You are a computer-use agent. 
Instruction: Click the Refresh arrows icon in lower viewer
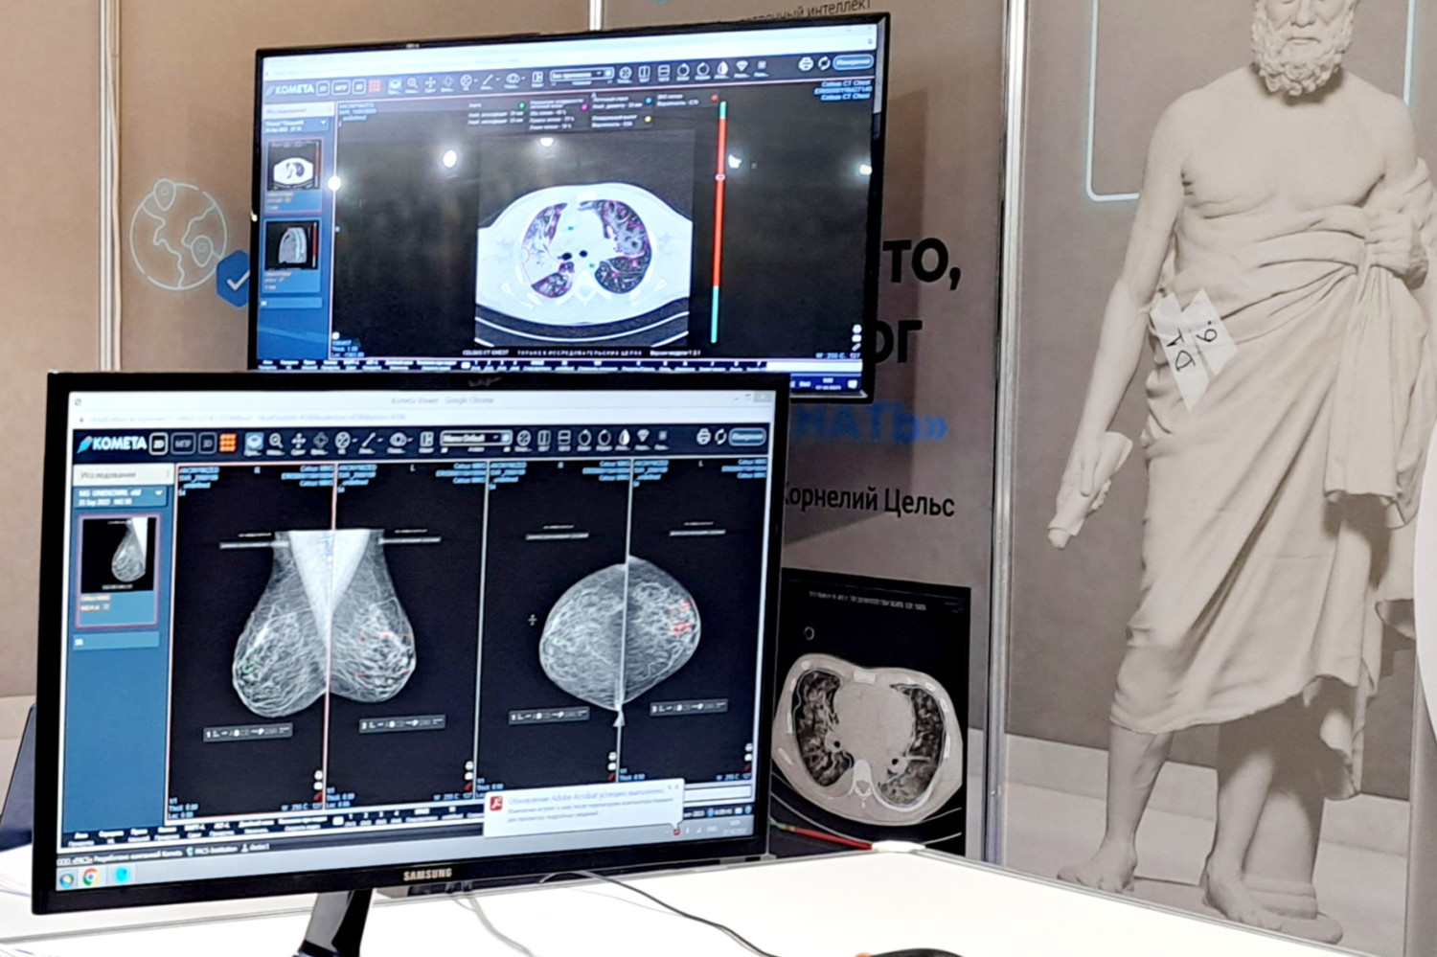(720, 437)
